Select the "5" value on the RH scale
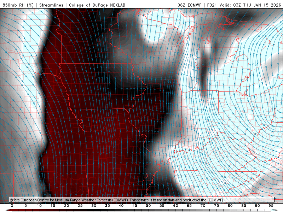The image size is (283, 212). (25, 206)
